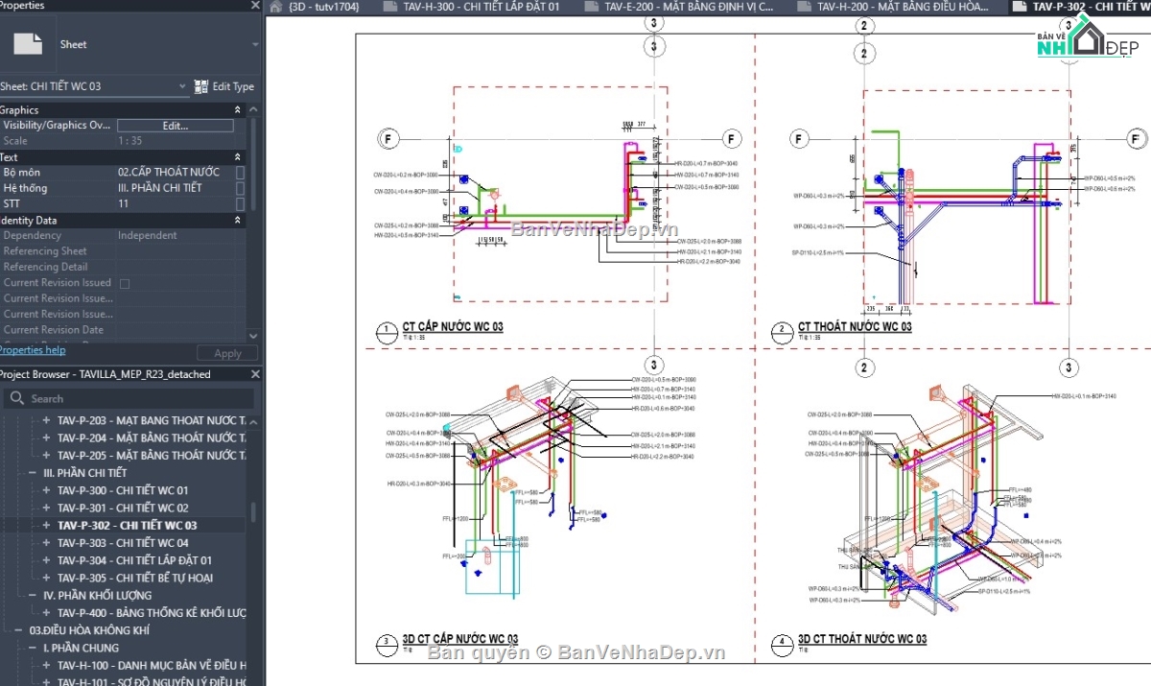Open the Sheet: CHI TIẾT WC 03 instance dropdown
The width and height of the screenshot is (1151, 686).
click(x=182, y=86)
